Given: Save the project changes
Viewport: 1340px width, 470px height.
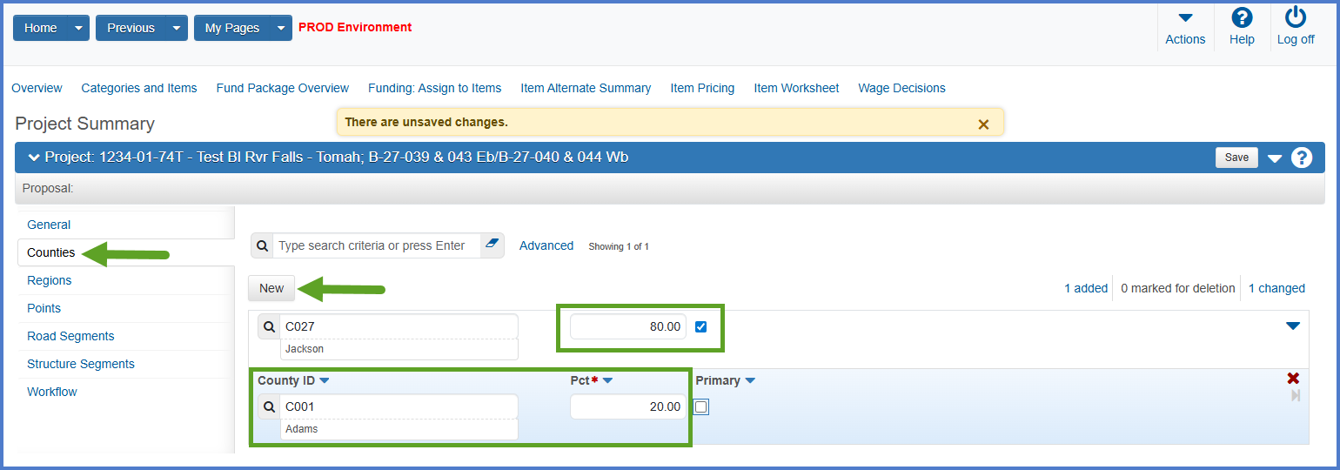Looking at the screenshot, I should (x=1236, y=158).
